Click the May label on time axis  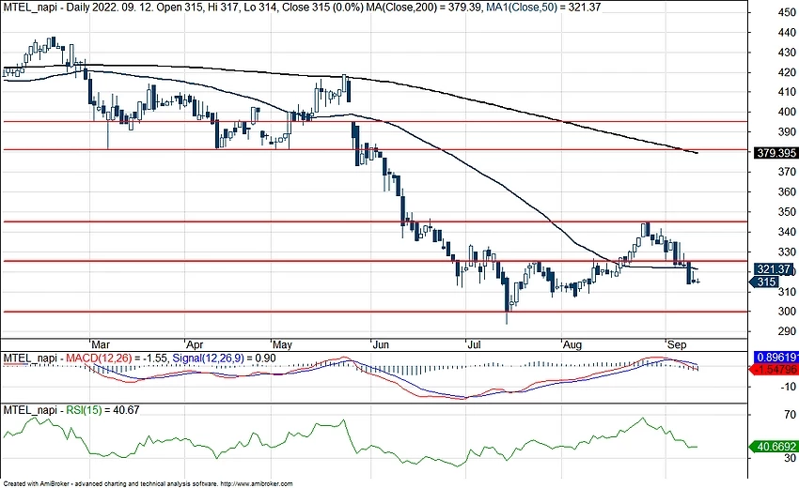click(x=282, y=345)
